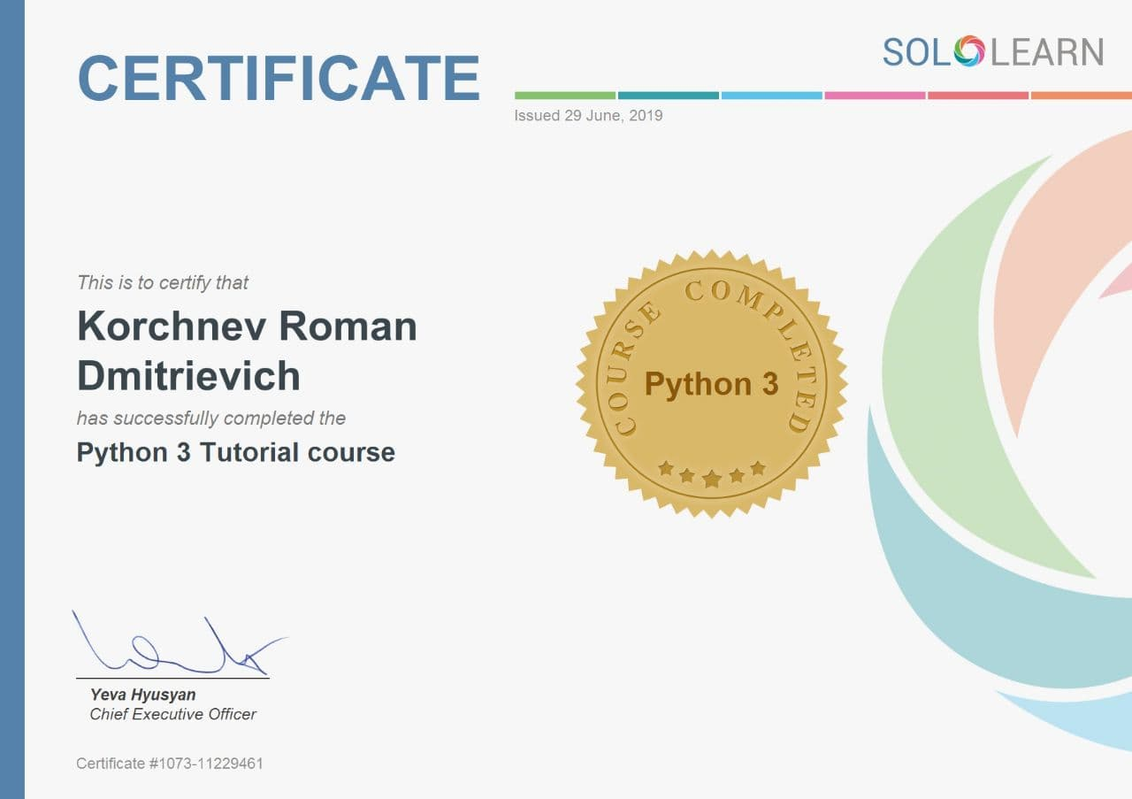Click the Certificate #1073-11229461 number

click(169, 763)
